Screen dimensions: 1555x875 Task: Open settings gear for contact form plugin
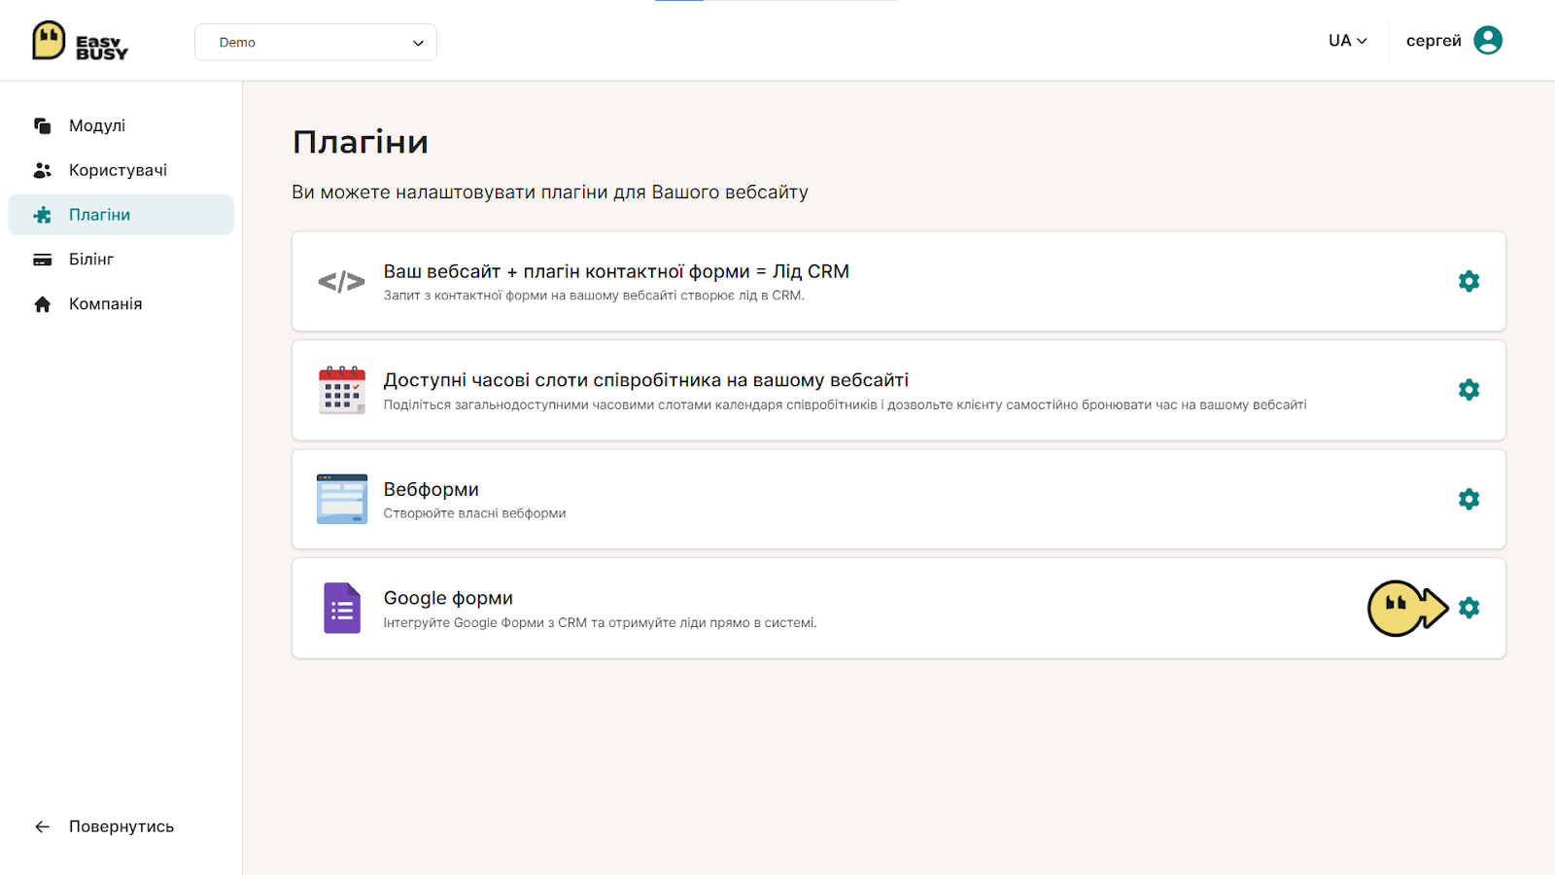tap(1469, 281)
